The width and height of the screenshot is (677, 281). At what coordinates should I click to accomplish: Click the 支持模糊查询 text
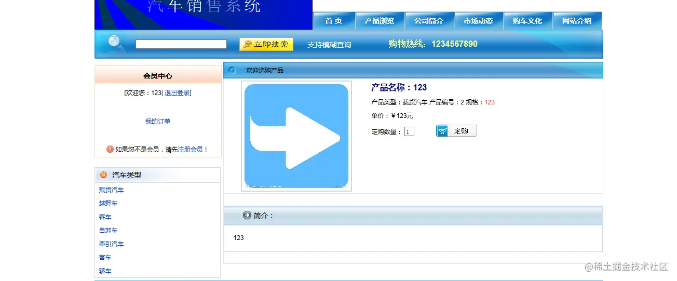[x=329, y=45]
